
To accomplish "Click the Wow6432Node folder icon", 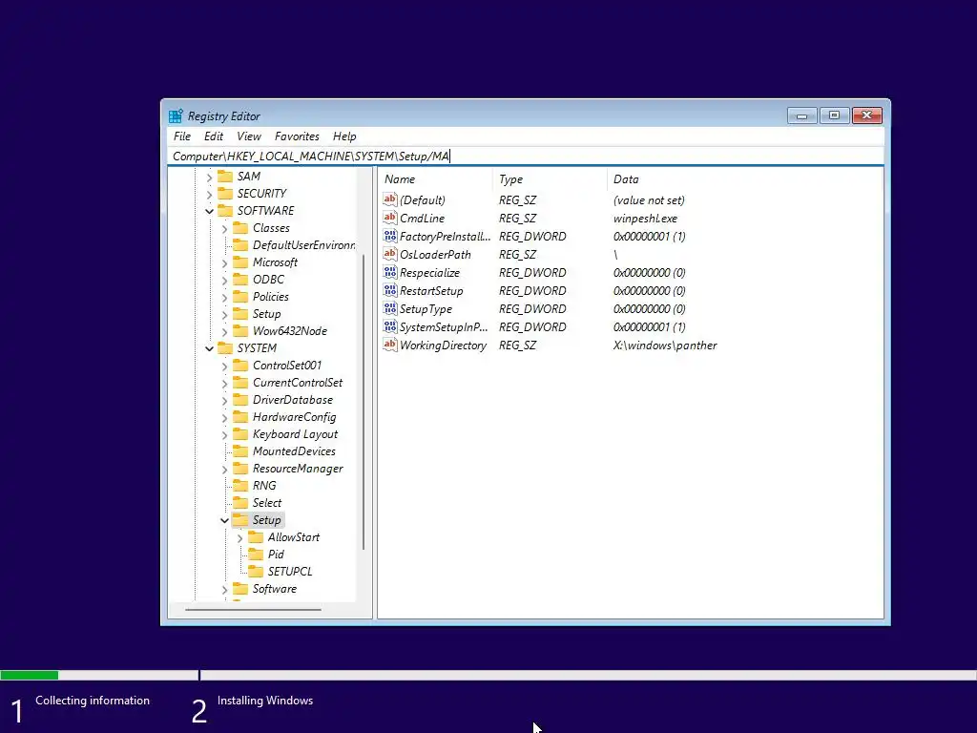I will click(x=240, y=331).
